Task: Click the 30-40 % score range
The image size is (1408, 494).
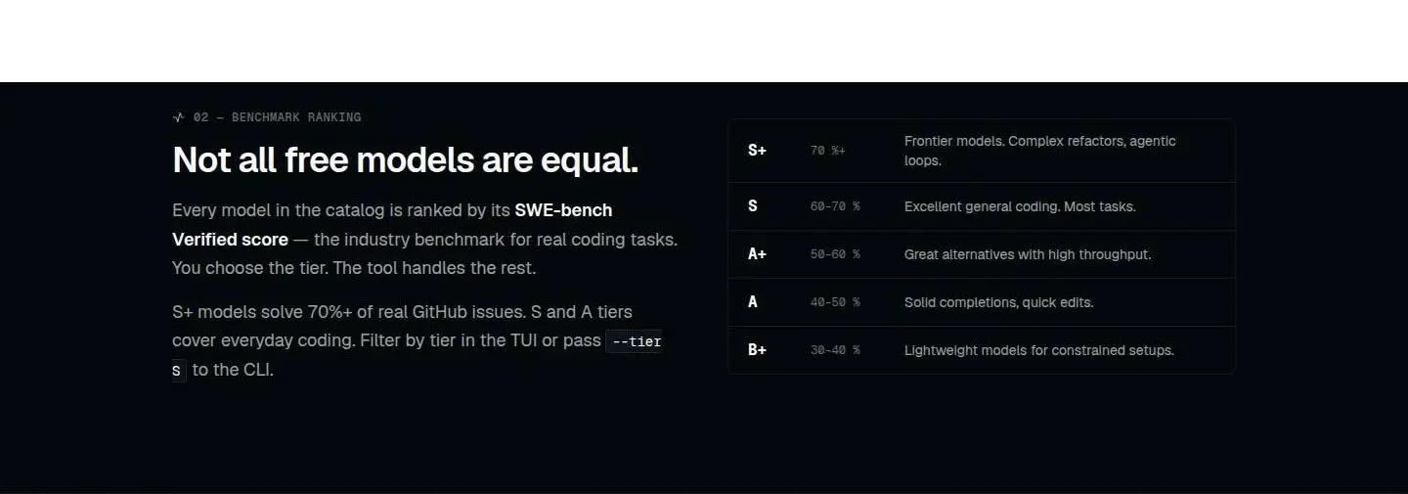Action: click(x=835, y=350)
